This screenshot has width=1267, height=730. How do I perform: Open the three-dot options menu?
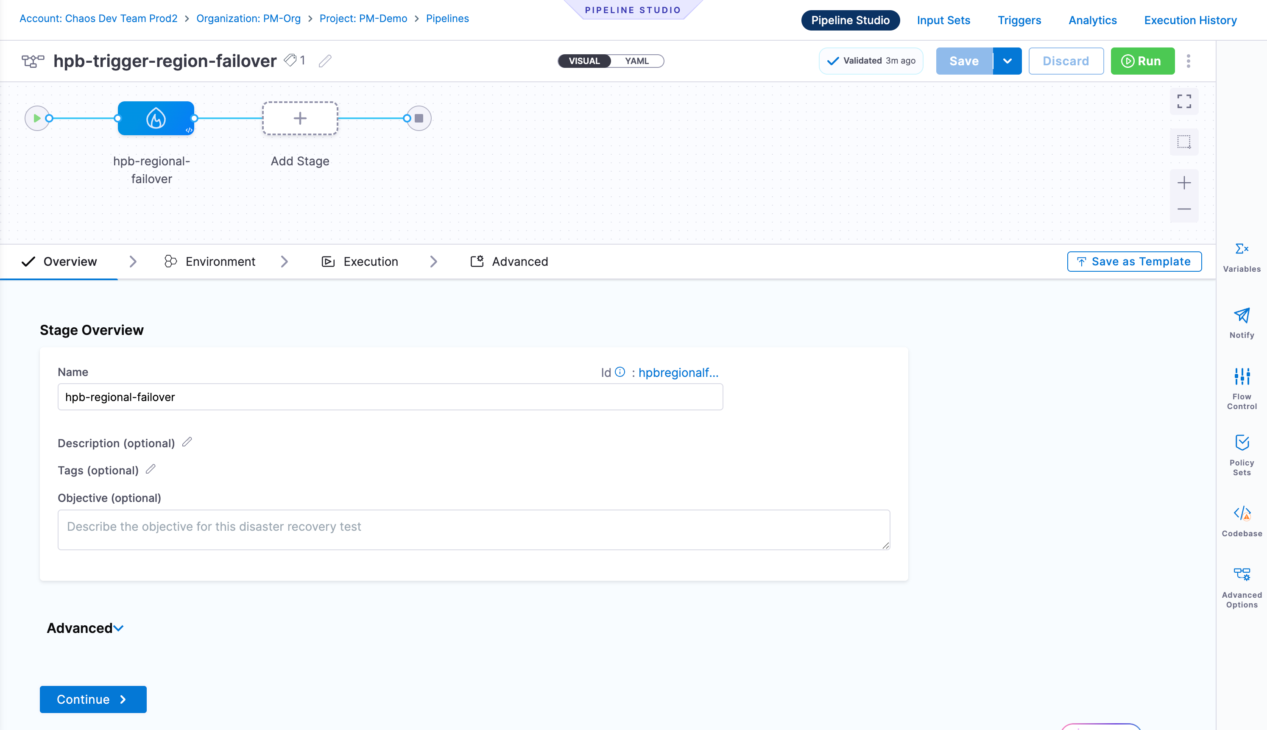point(1187,61)
